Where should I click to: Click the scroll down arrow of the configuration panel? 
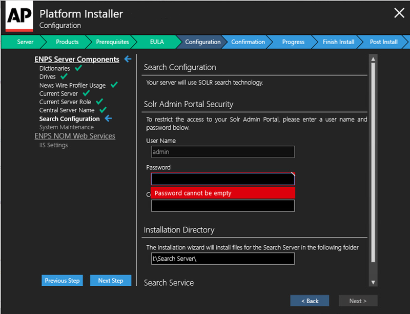373,282
